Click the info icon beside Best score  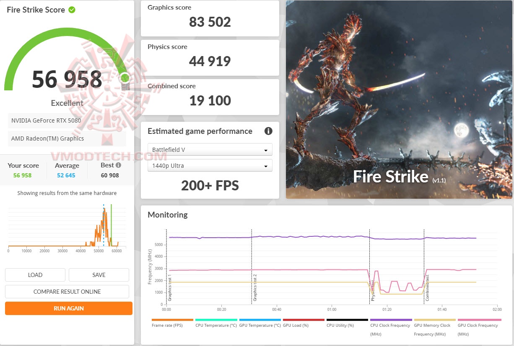[x=118, y=165]
